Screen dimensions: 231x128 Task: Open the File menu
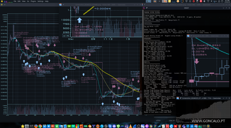(15, 1)
